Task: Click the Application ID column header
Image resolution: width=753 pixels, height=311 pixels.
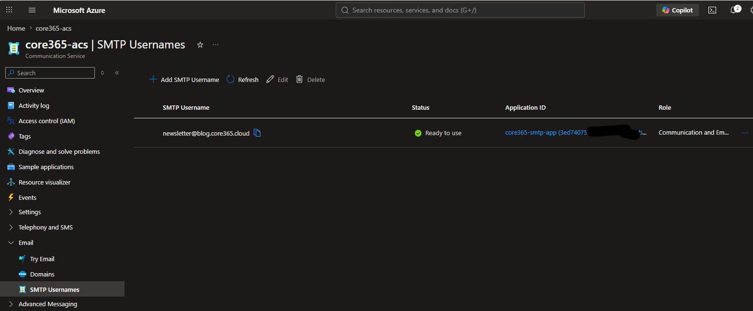Action: pyautogui.click(x=525, y=107)
